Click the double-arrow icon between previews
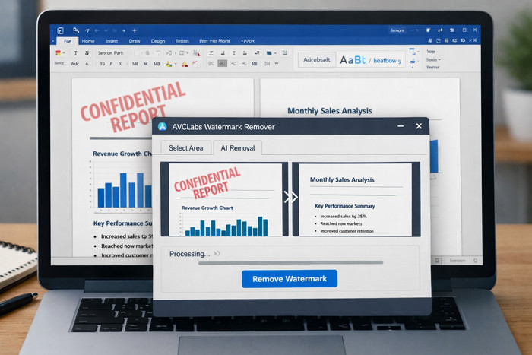Viewport: 532px width, 355px height. [x=290, y=197]
